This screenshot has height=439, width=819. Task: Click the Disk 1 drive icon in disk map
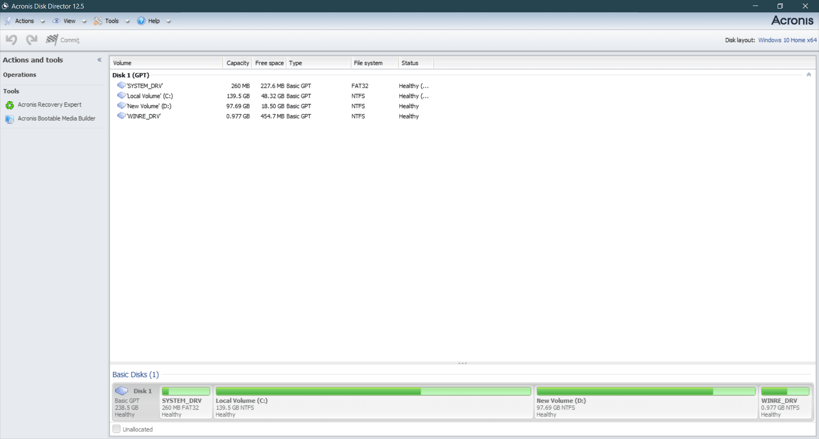pyautogui.click(x=122, y=390)
